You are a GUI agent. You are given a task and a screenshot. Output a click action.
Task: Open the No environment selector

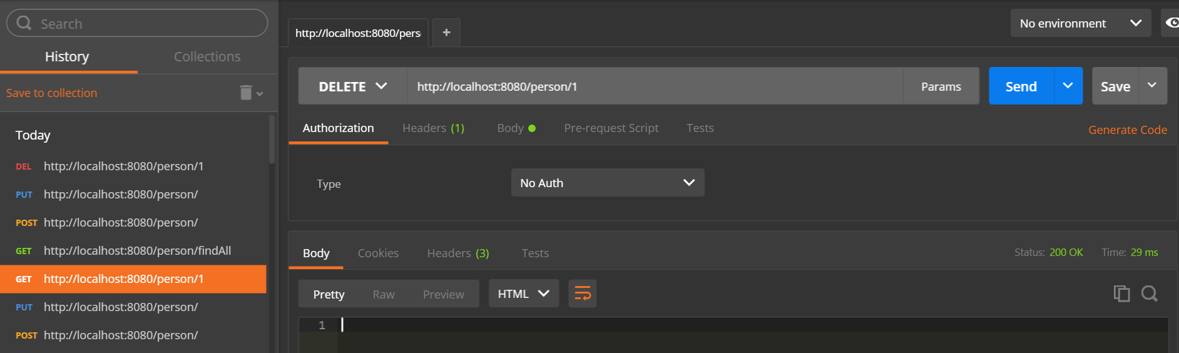1080,23
